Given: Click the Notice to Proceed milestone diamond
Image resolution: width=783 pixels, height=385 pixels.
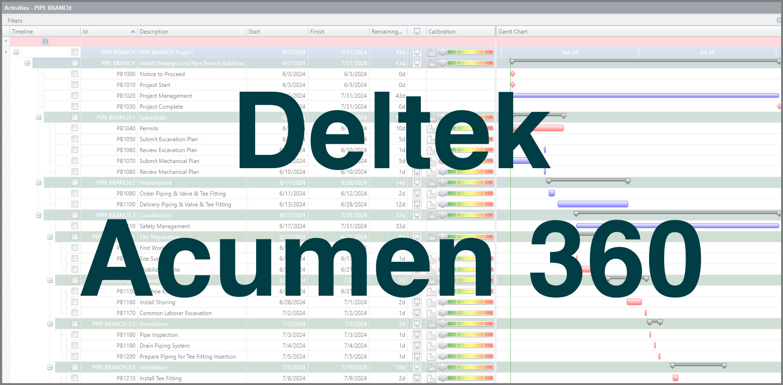Looking at the screenshot, I should pos(513,74).
